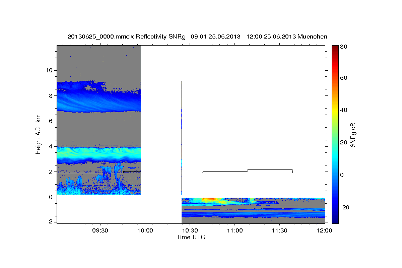402x268 pixels.
Task: Click the height tick label "10"
Action: (x=50, y=70)
